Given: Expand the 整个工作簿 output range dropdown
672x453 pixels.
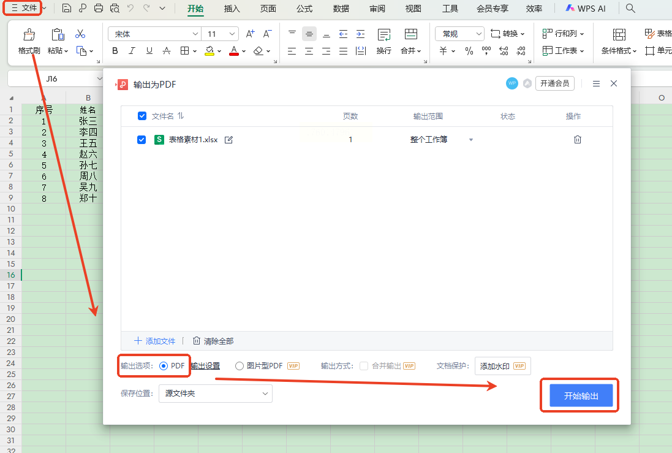Looking at the screenshot, I should point(470,140).
